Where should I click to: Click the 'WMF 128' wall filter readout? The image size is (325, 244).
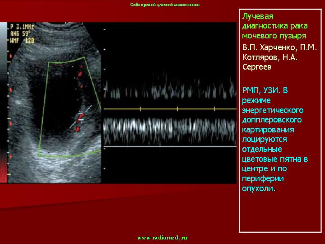coord(20,40)
